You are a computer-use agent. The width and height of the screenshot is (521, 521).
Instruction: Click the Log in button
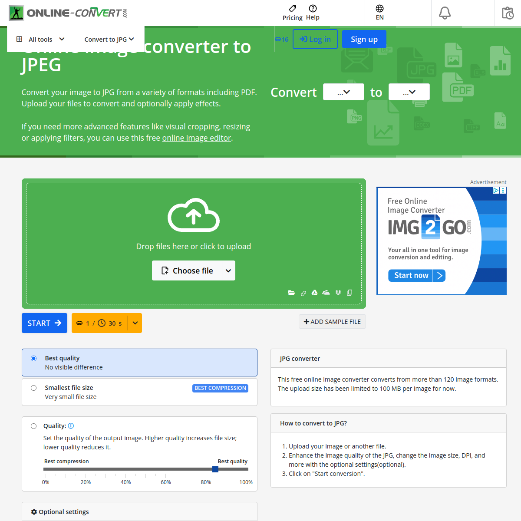click(315, 40)
